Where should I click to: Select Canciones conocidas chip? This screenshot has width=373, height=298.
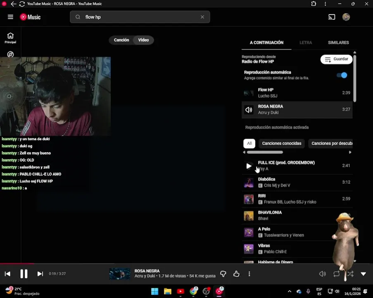[x=281, y=144]
